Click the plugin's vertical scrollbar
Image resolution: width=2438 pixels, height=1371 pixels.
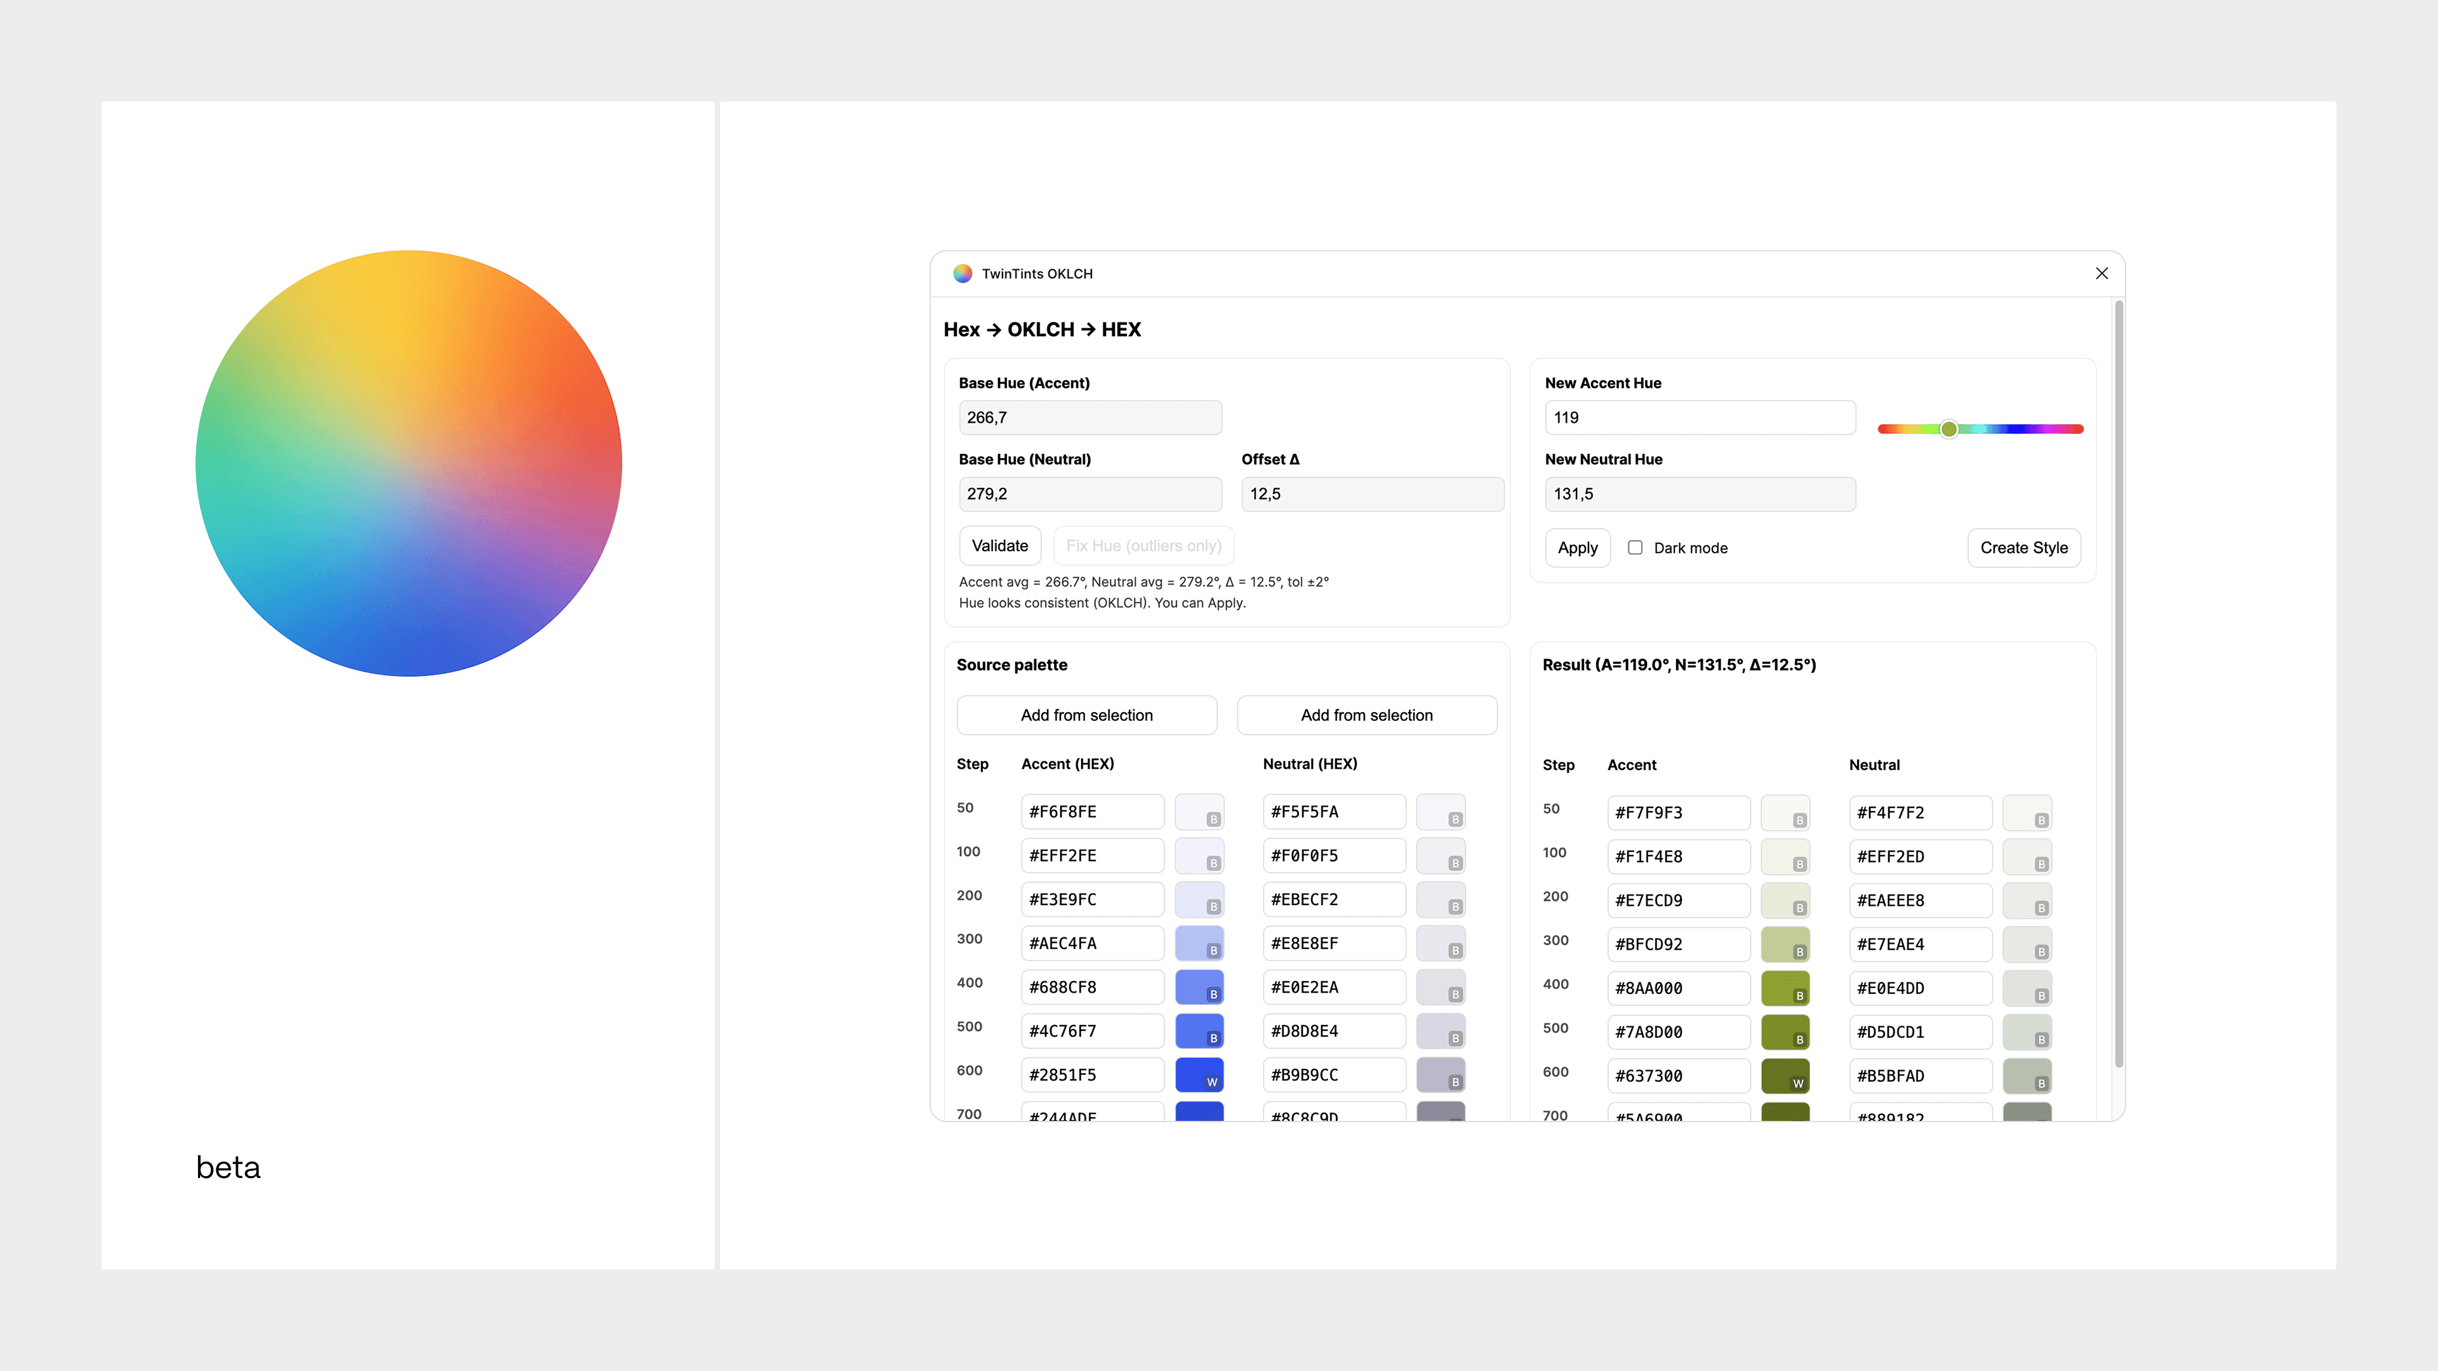point(2118,681)
